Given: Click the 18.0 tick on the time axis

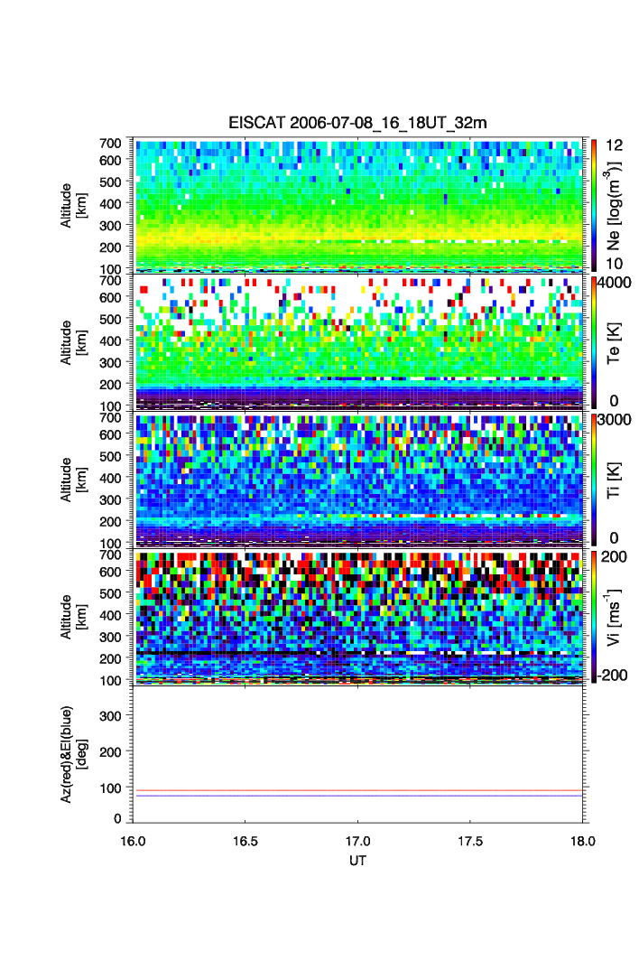Looking at the screenshot, I should click(582, 840).
